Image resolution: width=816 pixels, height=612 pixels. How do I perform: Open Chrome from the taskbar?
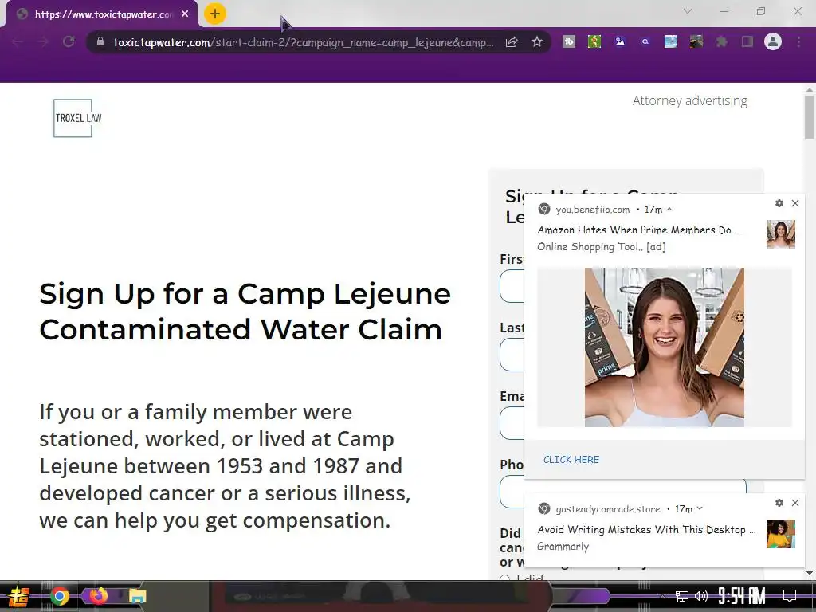[59, 596]
